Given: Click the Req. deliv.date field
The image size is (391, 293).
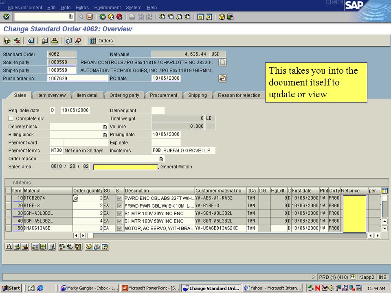Looking at the screenshot, I should pos(75,110).
